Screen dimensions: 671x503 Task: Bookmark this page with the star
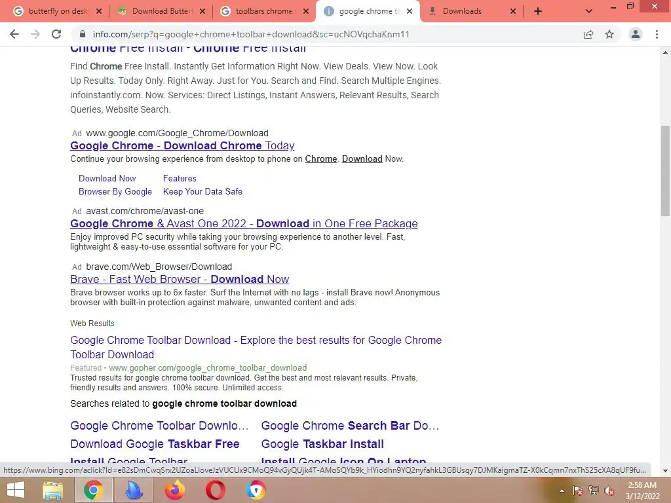click(x=609, y=34)
